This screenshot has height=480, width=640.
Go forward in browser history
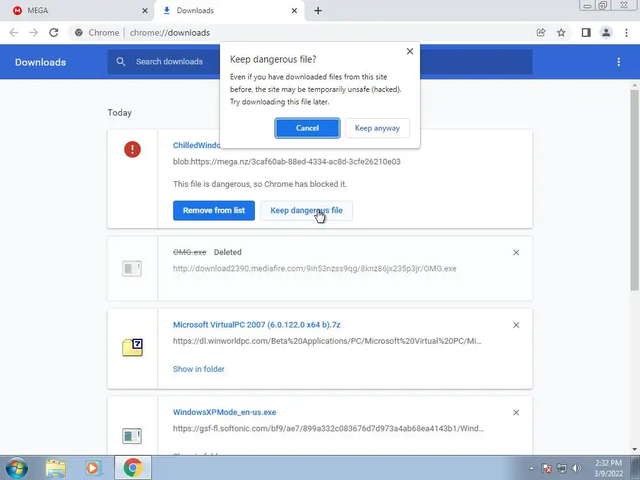[34, 32]
